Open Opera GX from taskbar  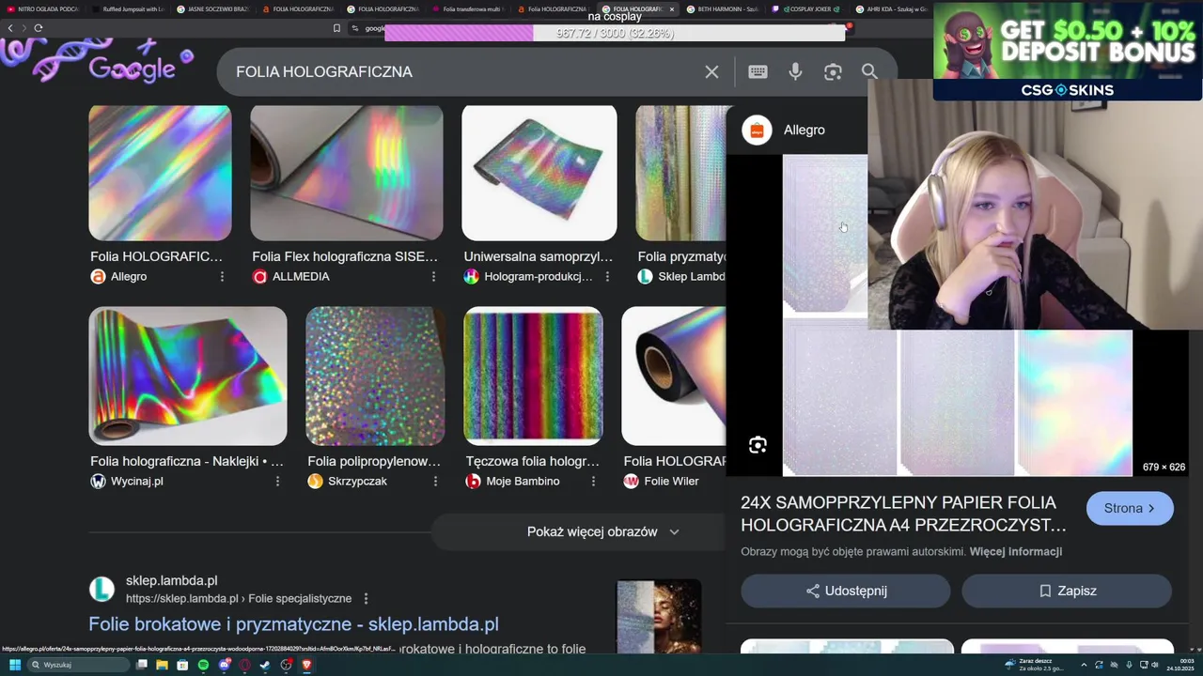click(244, 665)
